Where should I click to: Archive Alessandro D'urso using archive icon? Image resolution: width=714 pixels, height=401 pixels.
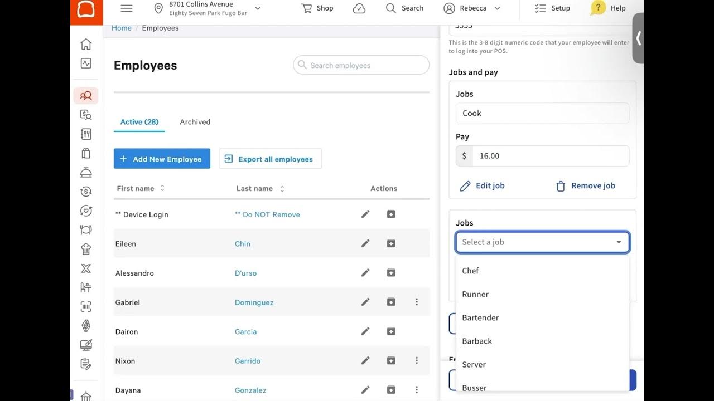pos(391,273)
